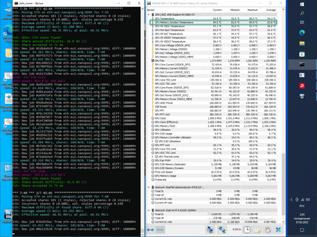
Task: Click the Wi-Fi network tray icon
Action: 302,200
